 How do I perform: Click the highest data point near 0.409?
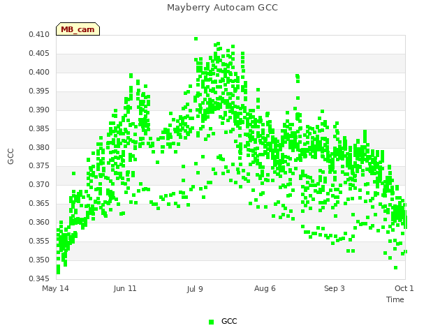[x=196, y=39]
